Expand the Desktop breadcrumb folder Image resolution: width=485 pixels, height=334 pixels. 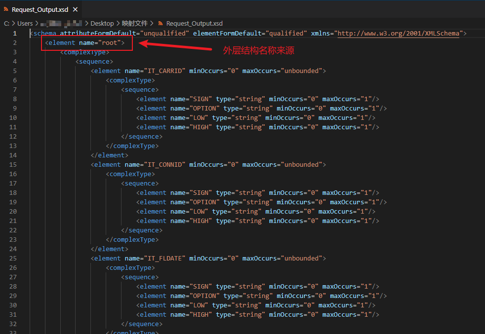click(x=102, y=23)
